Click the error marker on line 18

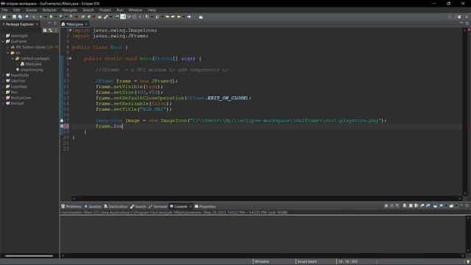62,126
